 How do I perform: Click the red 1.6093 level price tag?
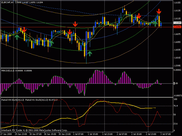pyautogui.click(x=177, y=27)
